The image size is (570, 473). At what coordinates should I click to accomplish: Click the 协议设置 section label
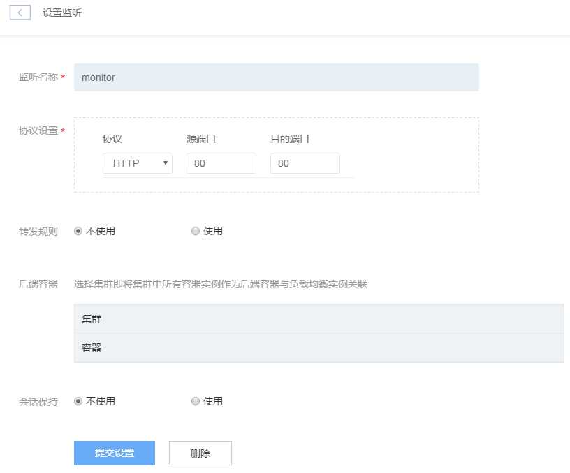[x=38, y=130]
